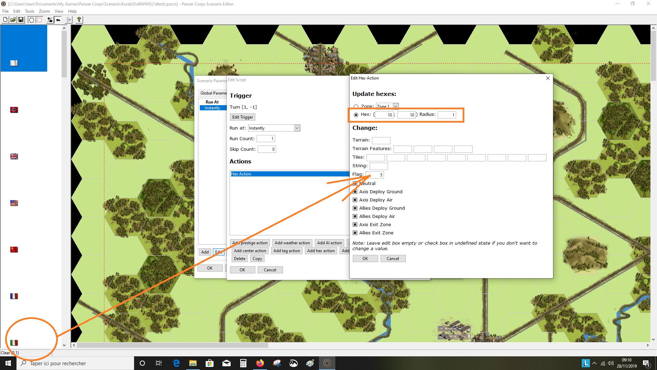Open Microsoft Store from the taskbar
Image resolution: width=657 pixels, height=370 pixels.
(210, 363)
